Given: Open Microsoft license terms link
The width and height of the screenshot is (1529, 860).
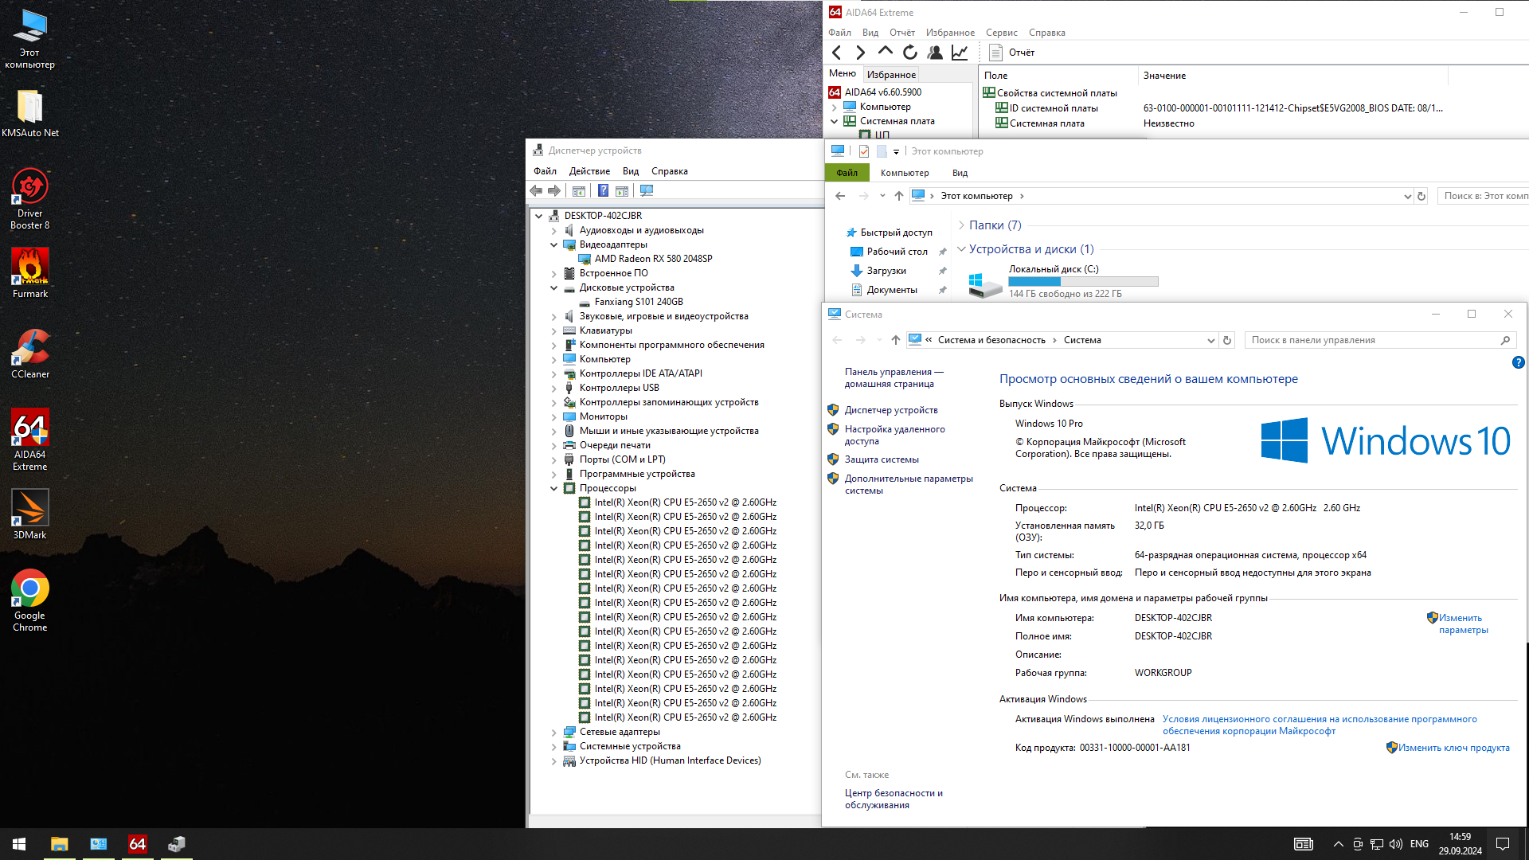Looking at the screenshot, I should click(x=1320, y=725).
